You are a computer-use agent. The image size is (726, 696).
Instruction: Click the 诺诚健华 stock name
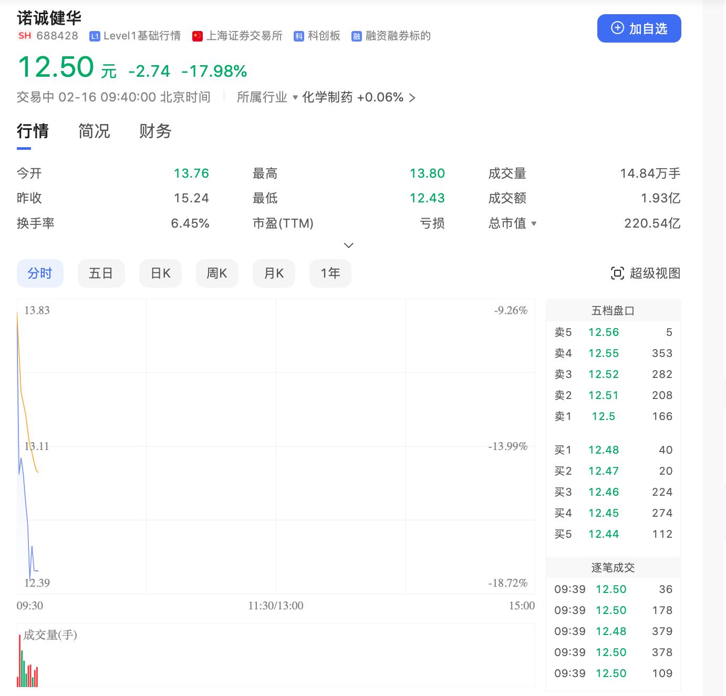49,18
